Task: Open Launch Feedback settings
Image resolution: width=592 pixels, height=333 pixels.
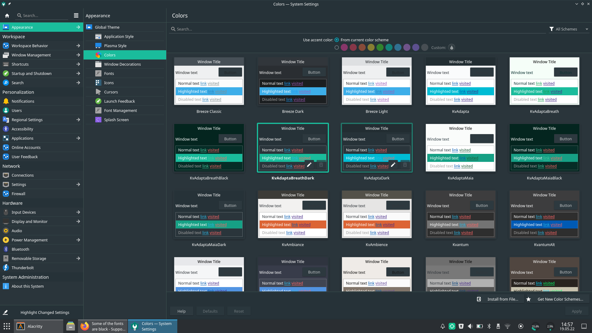Action: (125, 101)
